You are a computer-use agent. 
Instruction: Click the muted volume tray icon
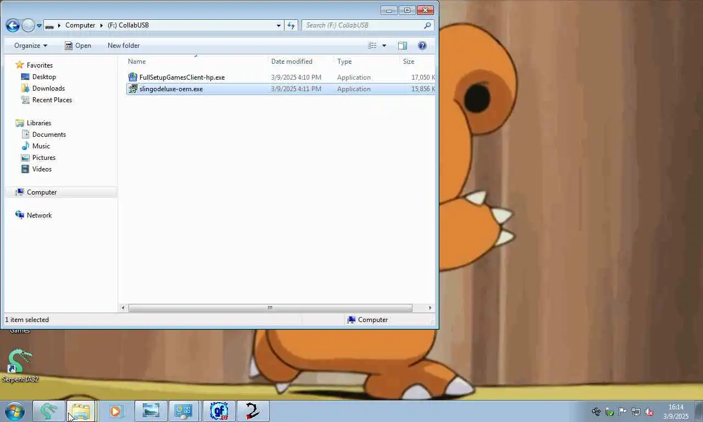tap(649, 412)
